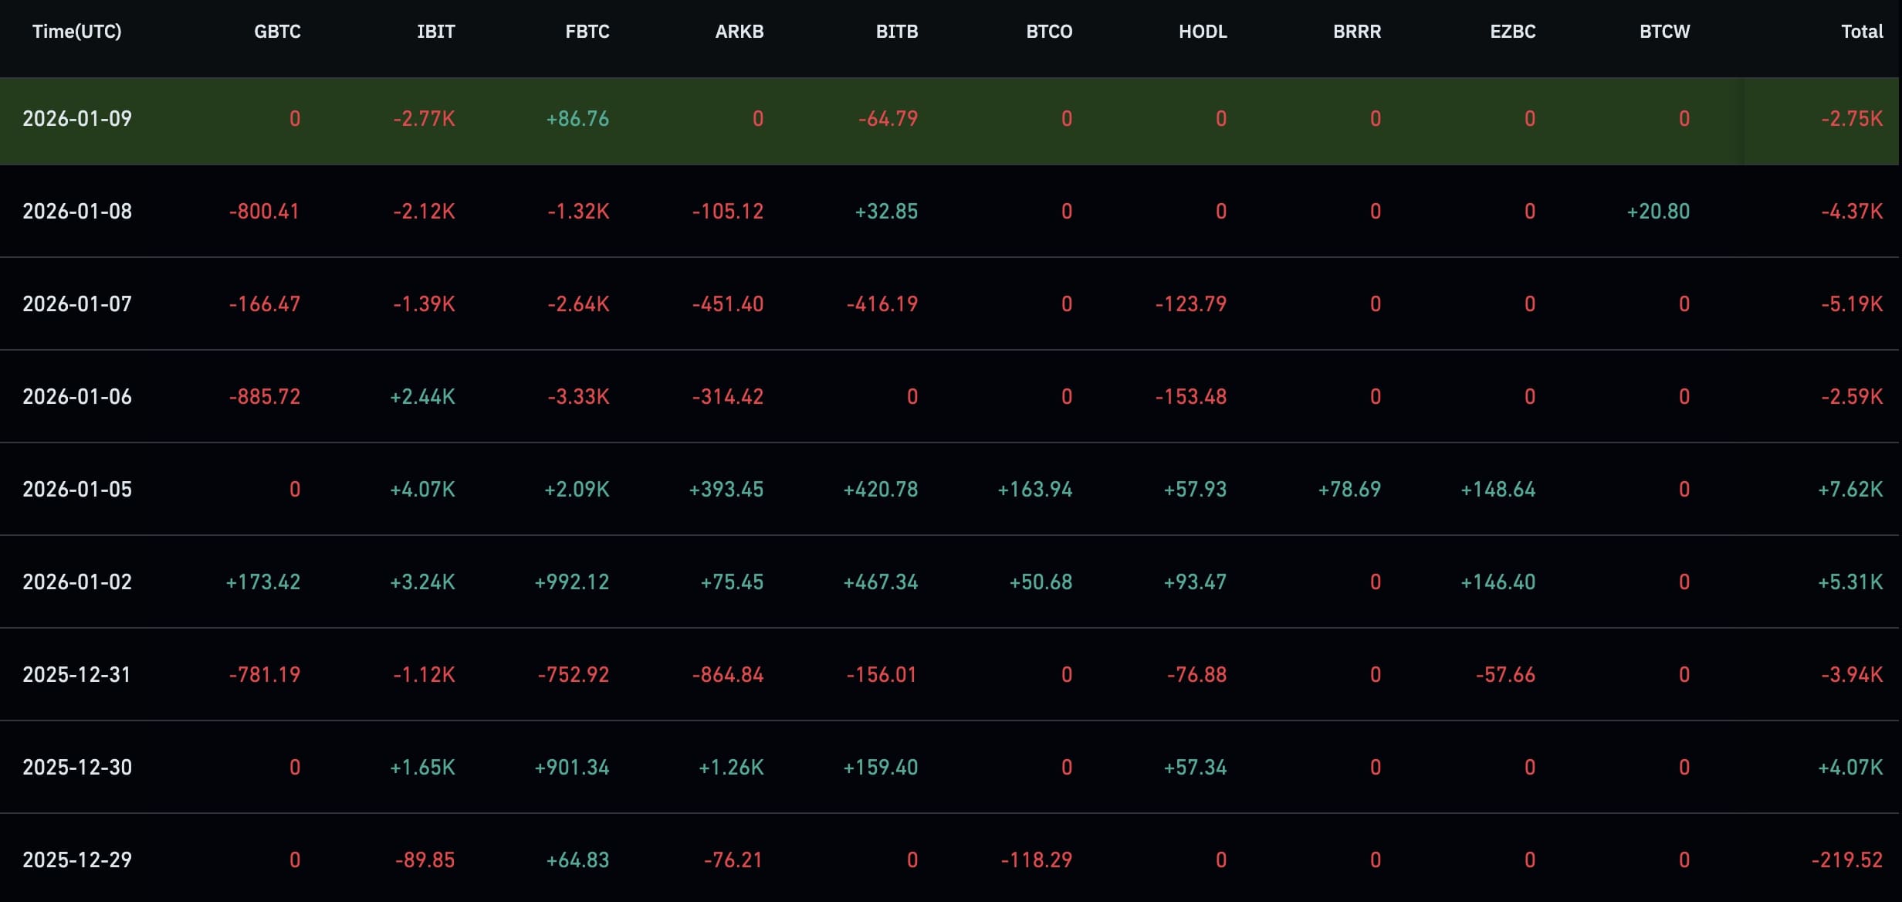This screenshot has height=902, width=1902.
Task: Click EZBC value -57.66
Action: (x=1505, y=674)
